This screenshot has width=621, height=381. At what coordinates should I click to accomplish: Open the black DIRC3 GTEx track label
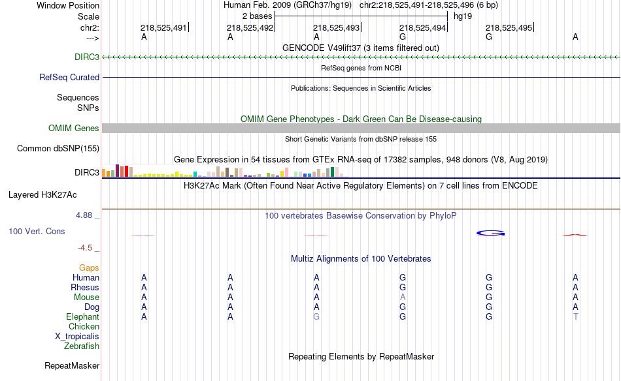coord(87,172)
